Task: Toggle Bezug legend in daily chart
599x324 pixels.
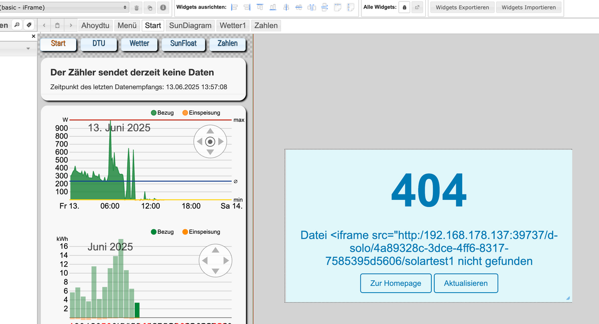Action: click(x=162, y=113)
